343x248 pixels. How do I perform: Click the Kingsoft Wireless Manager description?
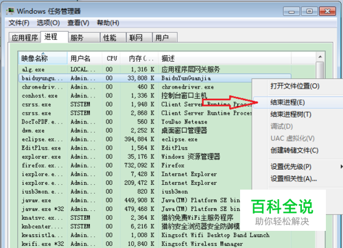point(202,244)
